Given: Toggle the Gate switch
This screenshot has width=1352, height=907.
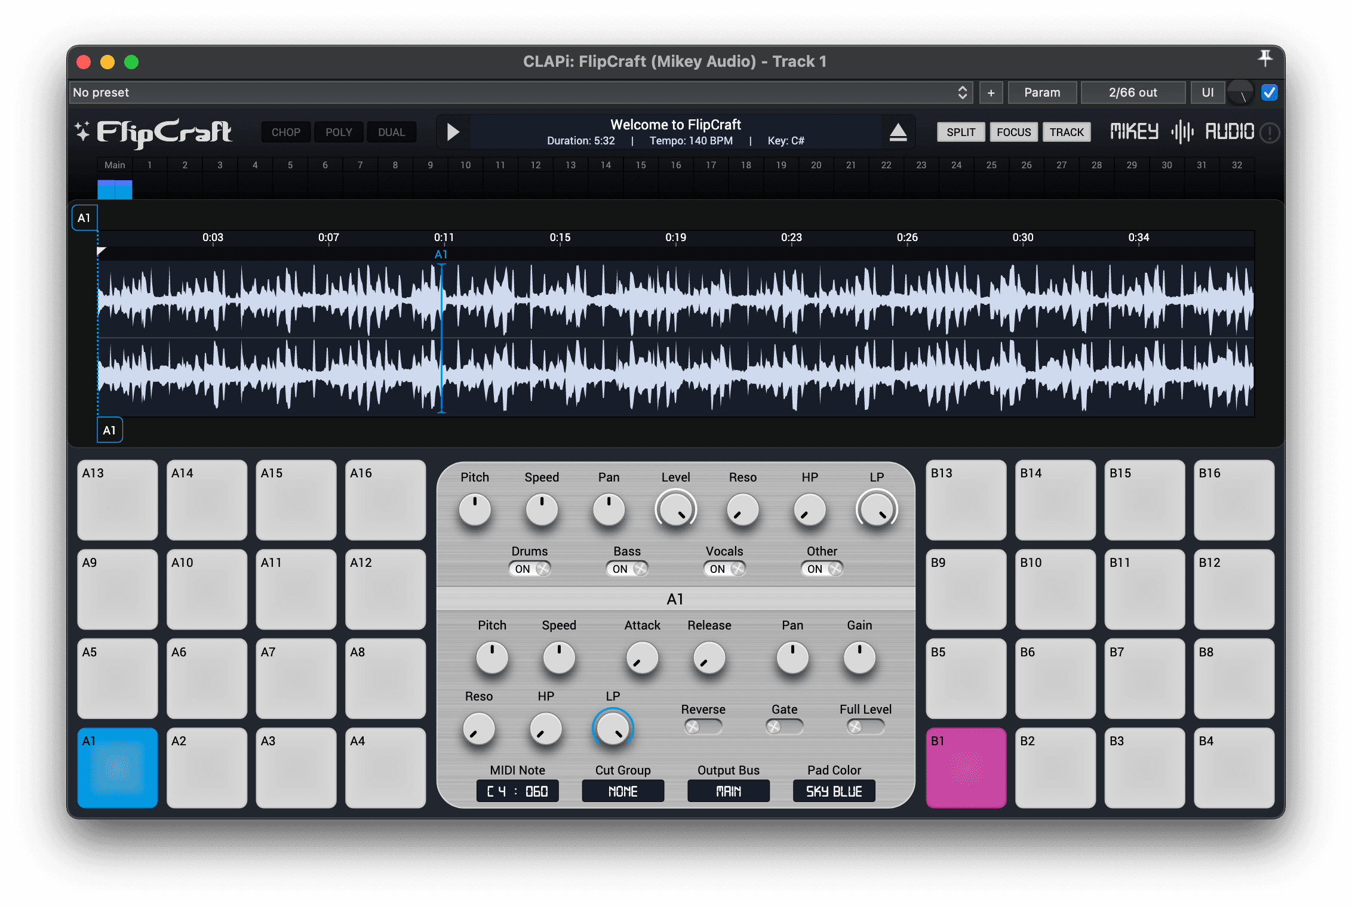Looking at the screenshot, I should [x=784, y=727].
